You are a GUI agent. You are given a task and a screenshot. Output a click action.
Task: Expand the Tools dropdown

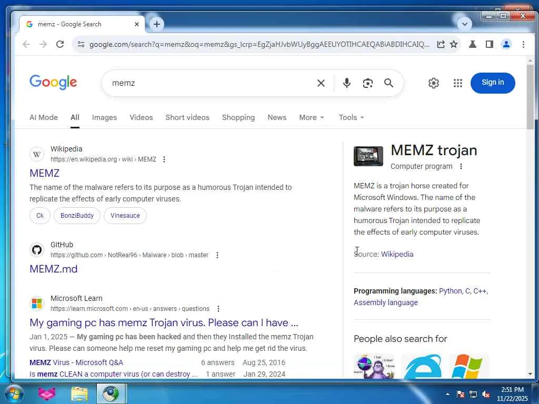[x=351, y=117]
